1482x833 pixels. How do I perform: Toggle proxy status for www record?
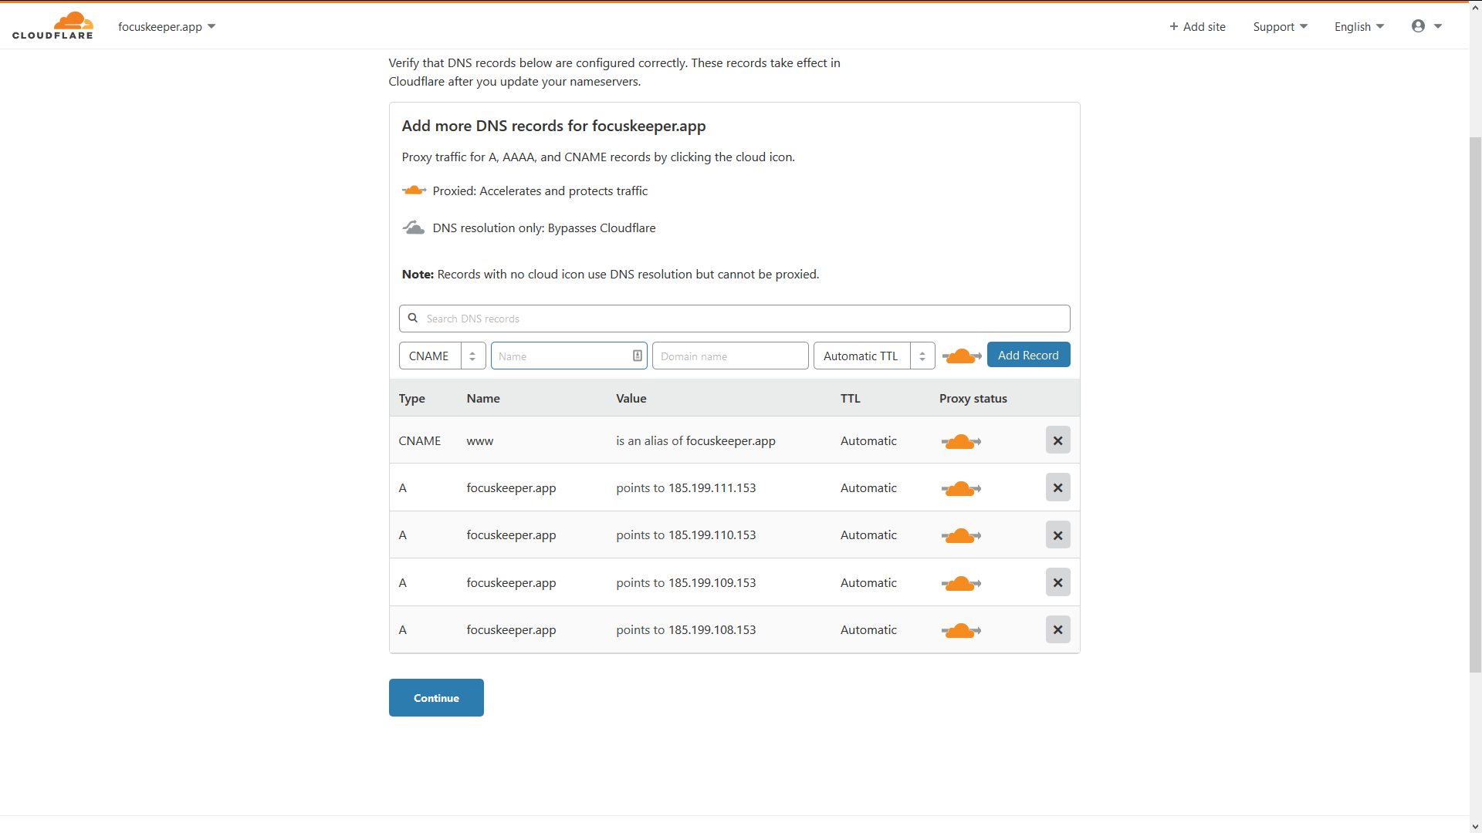(961, 441)
